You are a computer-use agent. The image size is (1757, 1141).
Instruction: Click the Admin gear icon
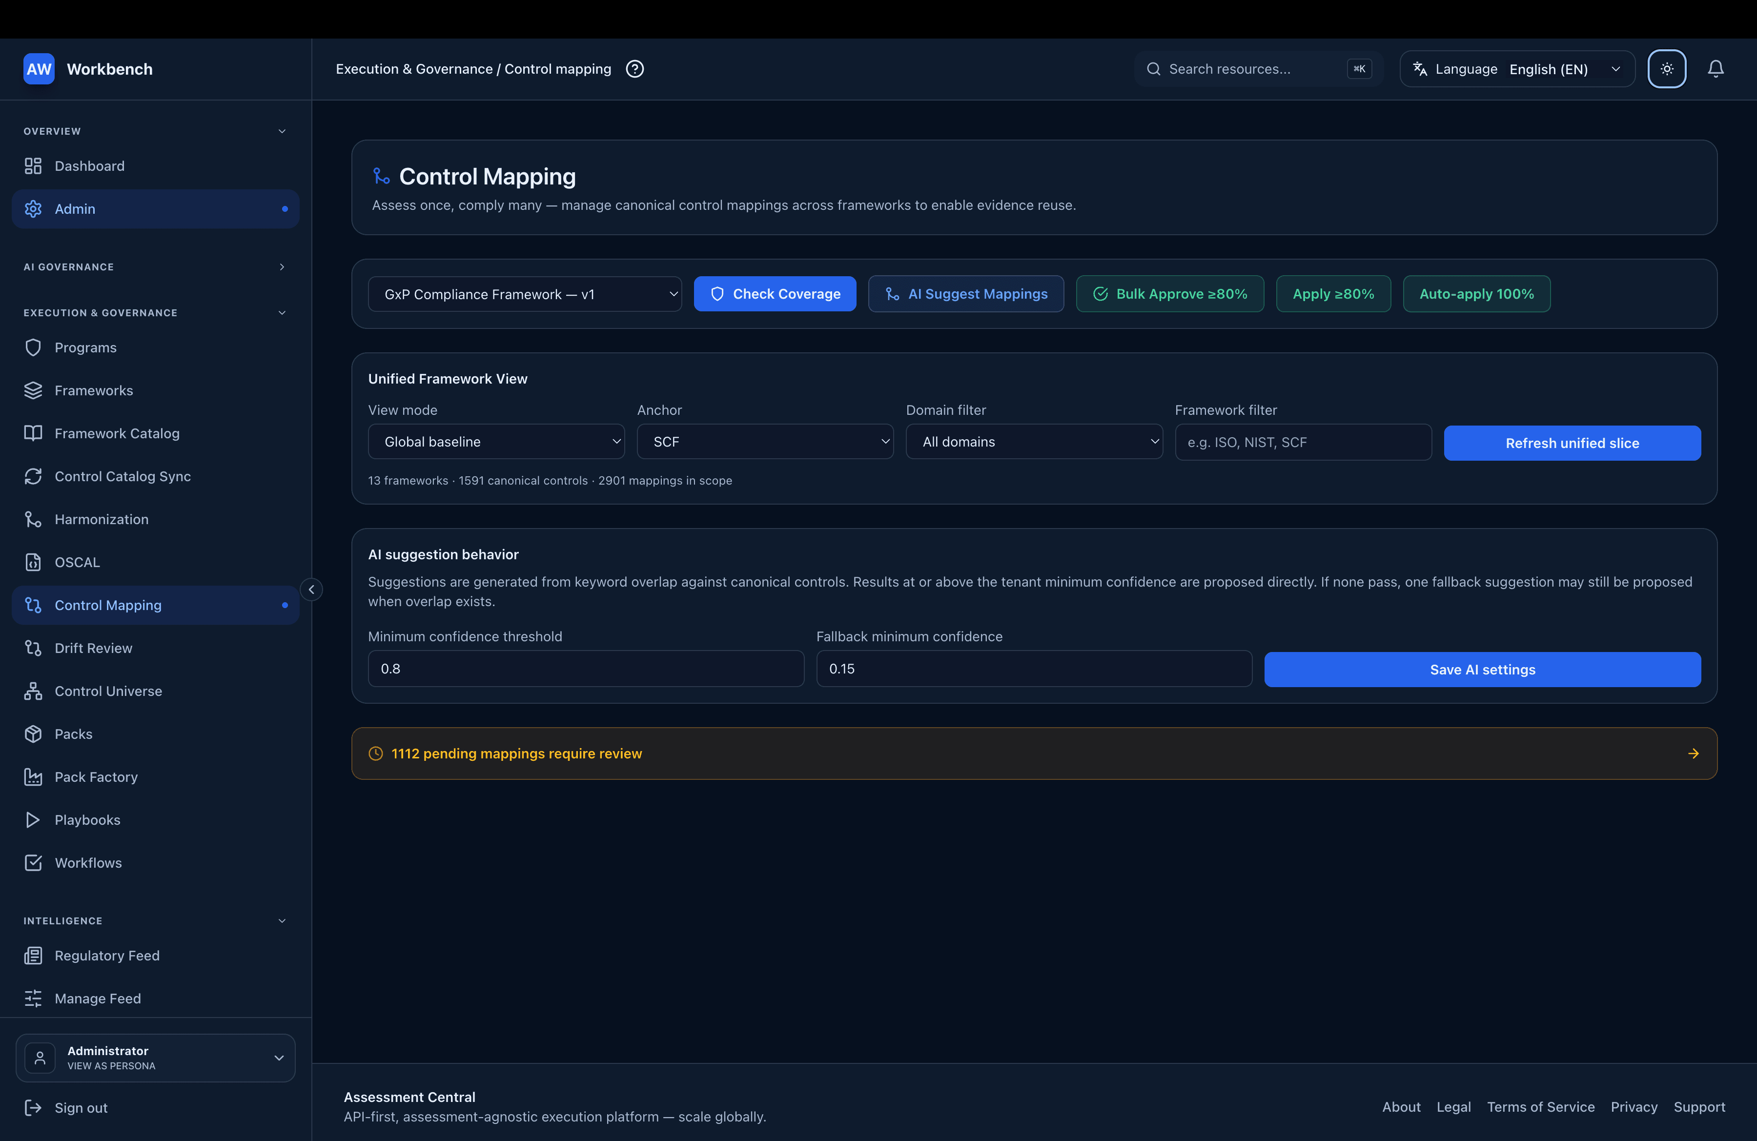[x=33, y=209]
